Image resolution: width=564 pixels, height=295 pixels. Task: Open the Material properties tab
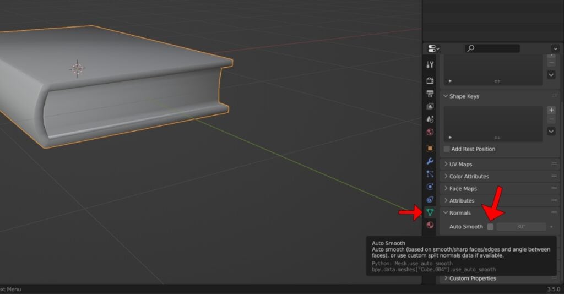tap(430, 225)
